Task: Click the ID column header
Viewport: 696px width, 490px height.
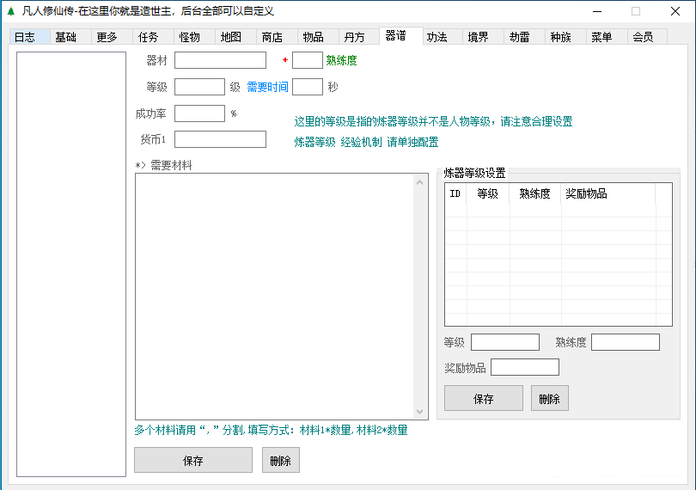Action: 455,193
